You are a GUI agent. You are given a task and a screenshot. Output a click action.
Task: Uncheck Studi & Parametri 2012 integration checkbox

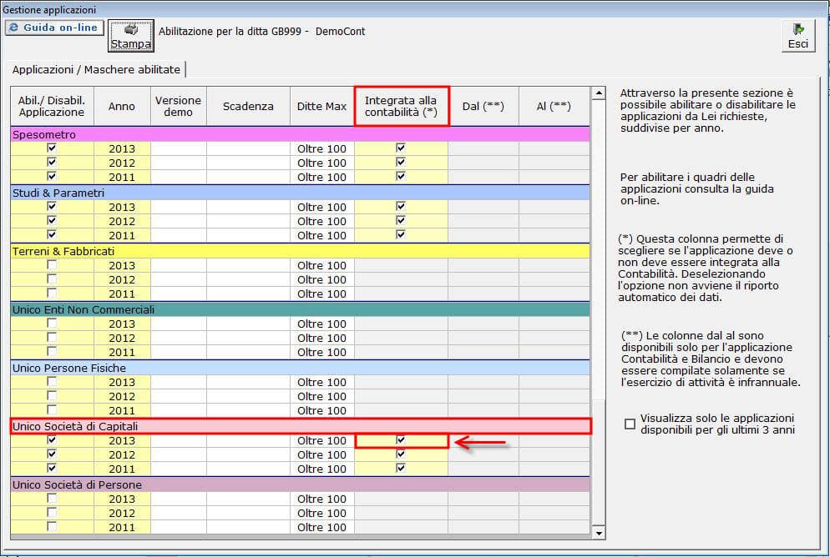[x=401, y=221]
